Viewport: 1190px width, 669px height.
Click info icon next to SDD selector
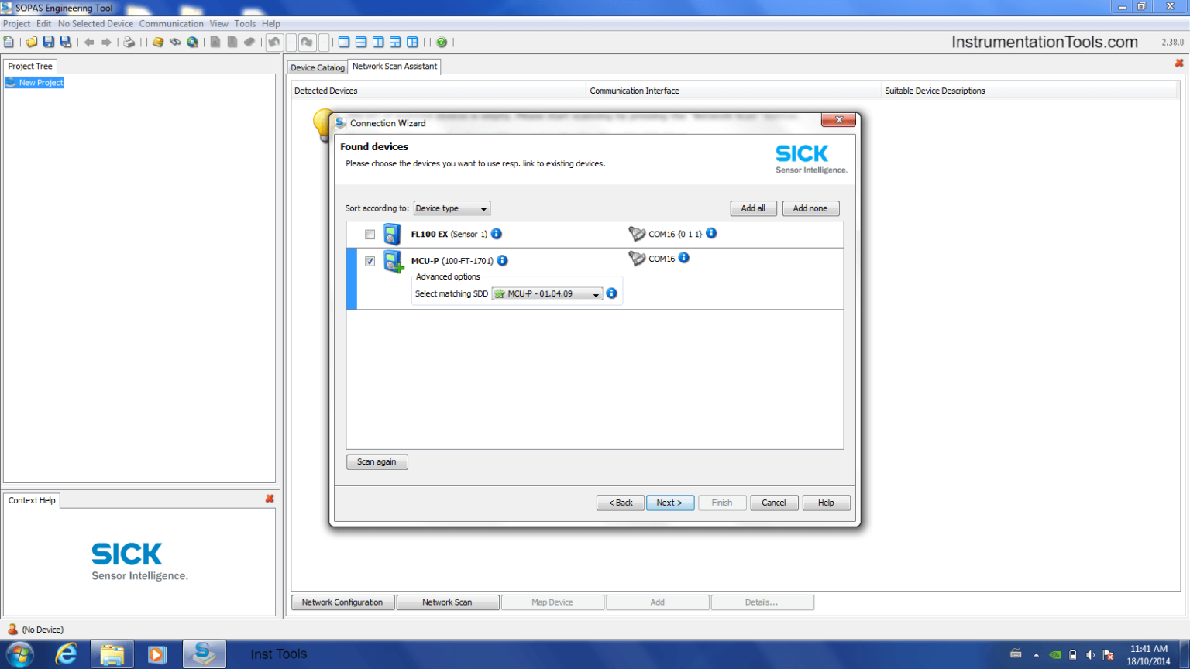(x=612, y=293)
